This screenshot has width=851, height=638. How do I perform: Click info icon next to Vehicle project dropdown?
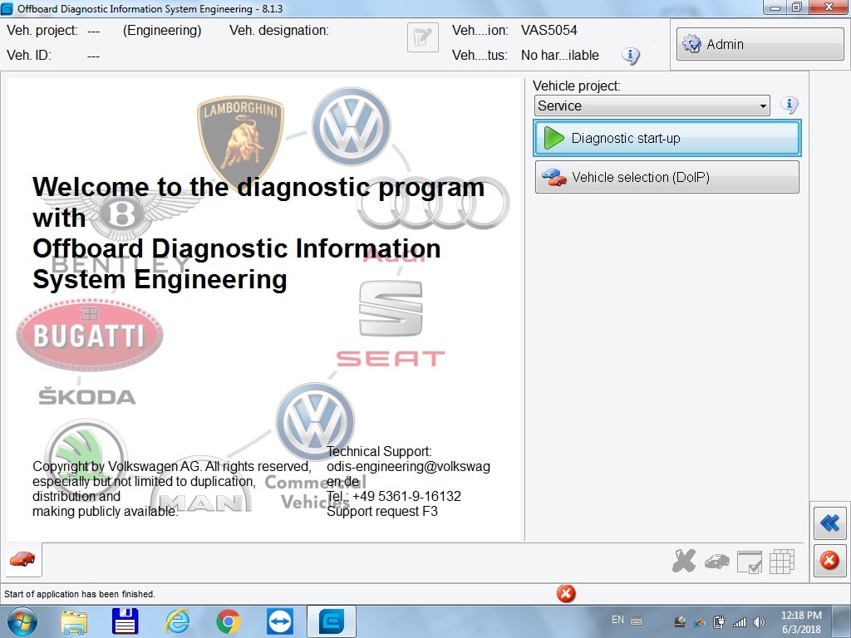tap(790, 104)
